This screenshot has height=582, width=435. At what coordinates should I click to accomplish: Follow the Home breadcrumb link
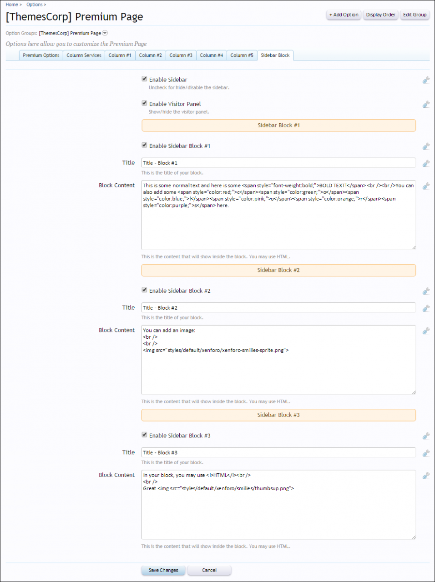[x=12, y=5]
